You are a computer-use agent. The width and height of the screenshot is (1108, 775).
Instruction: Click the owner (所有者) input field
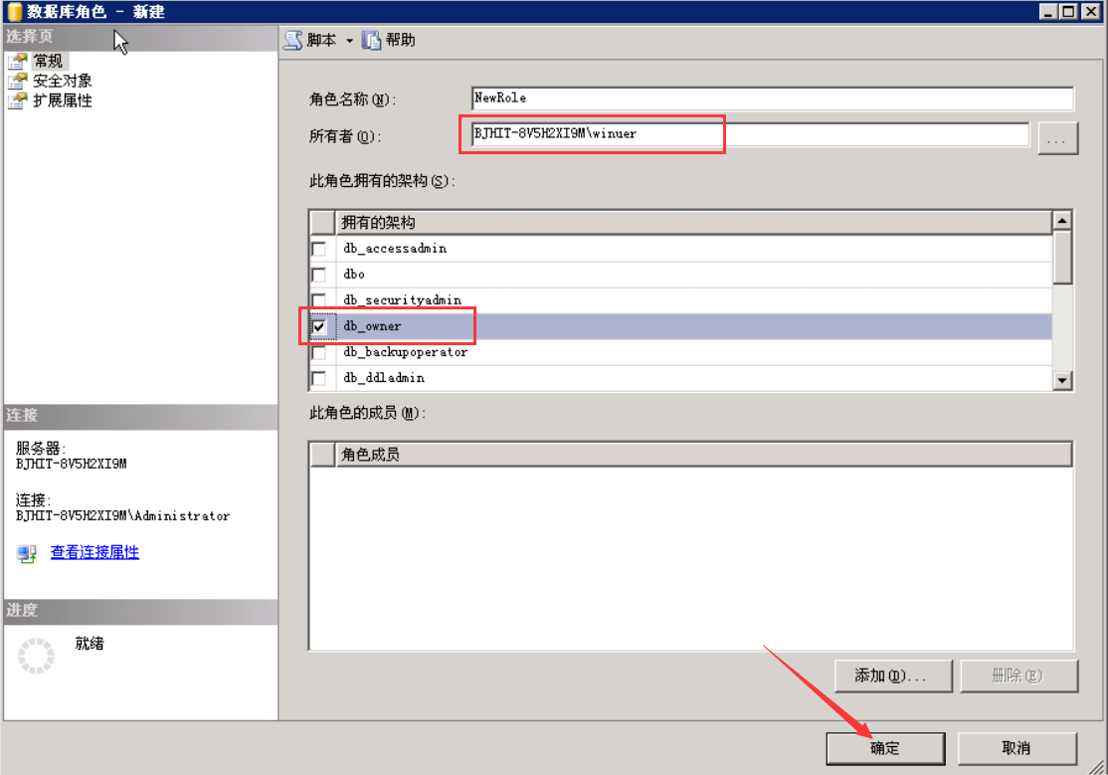750,134
